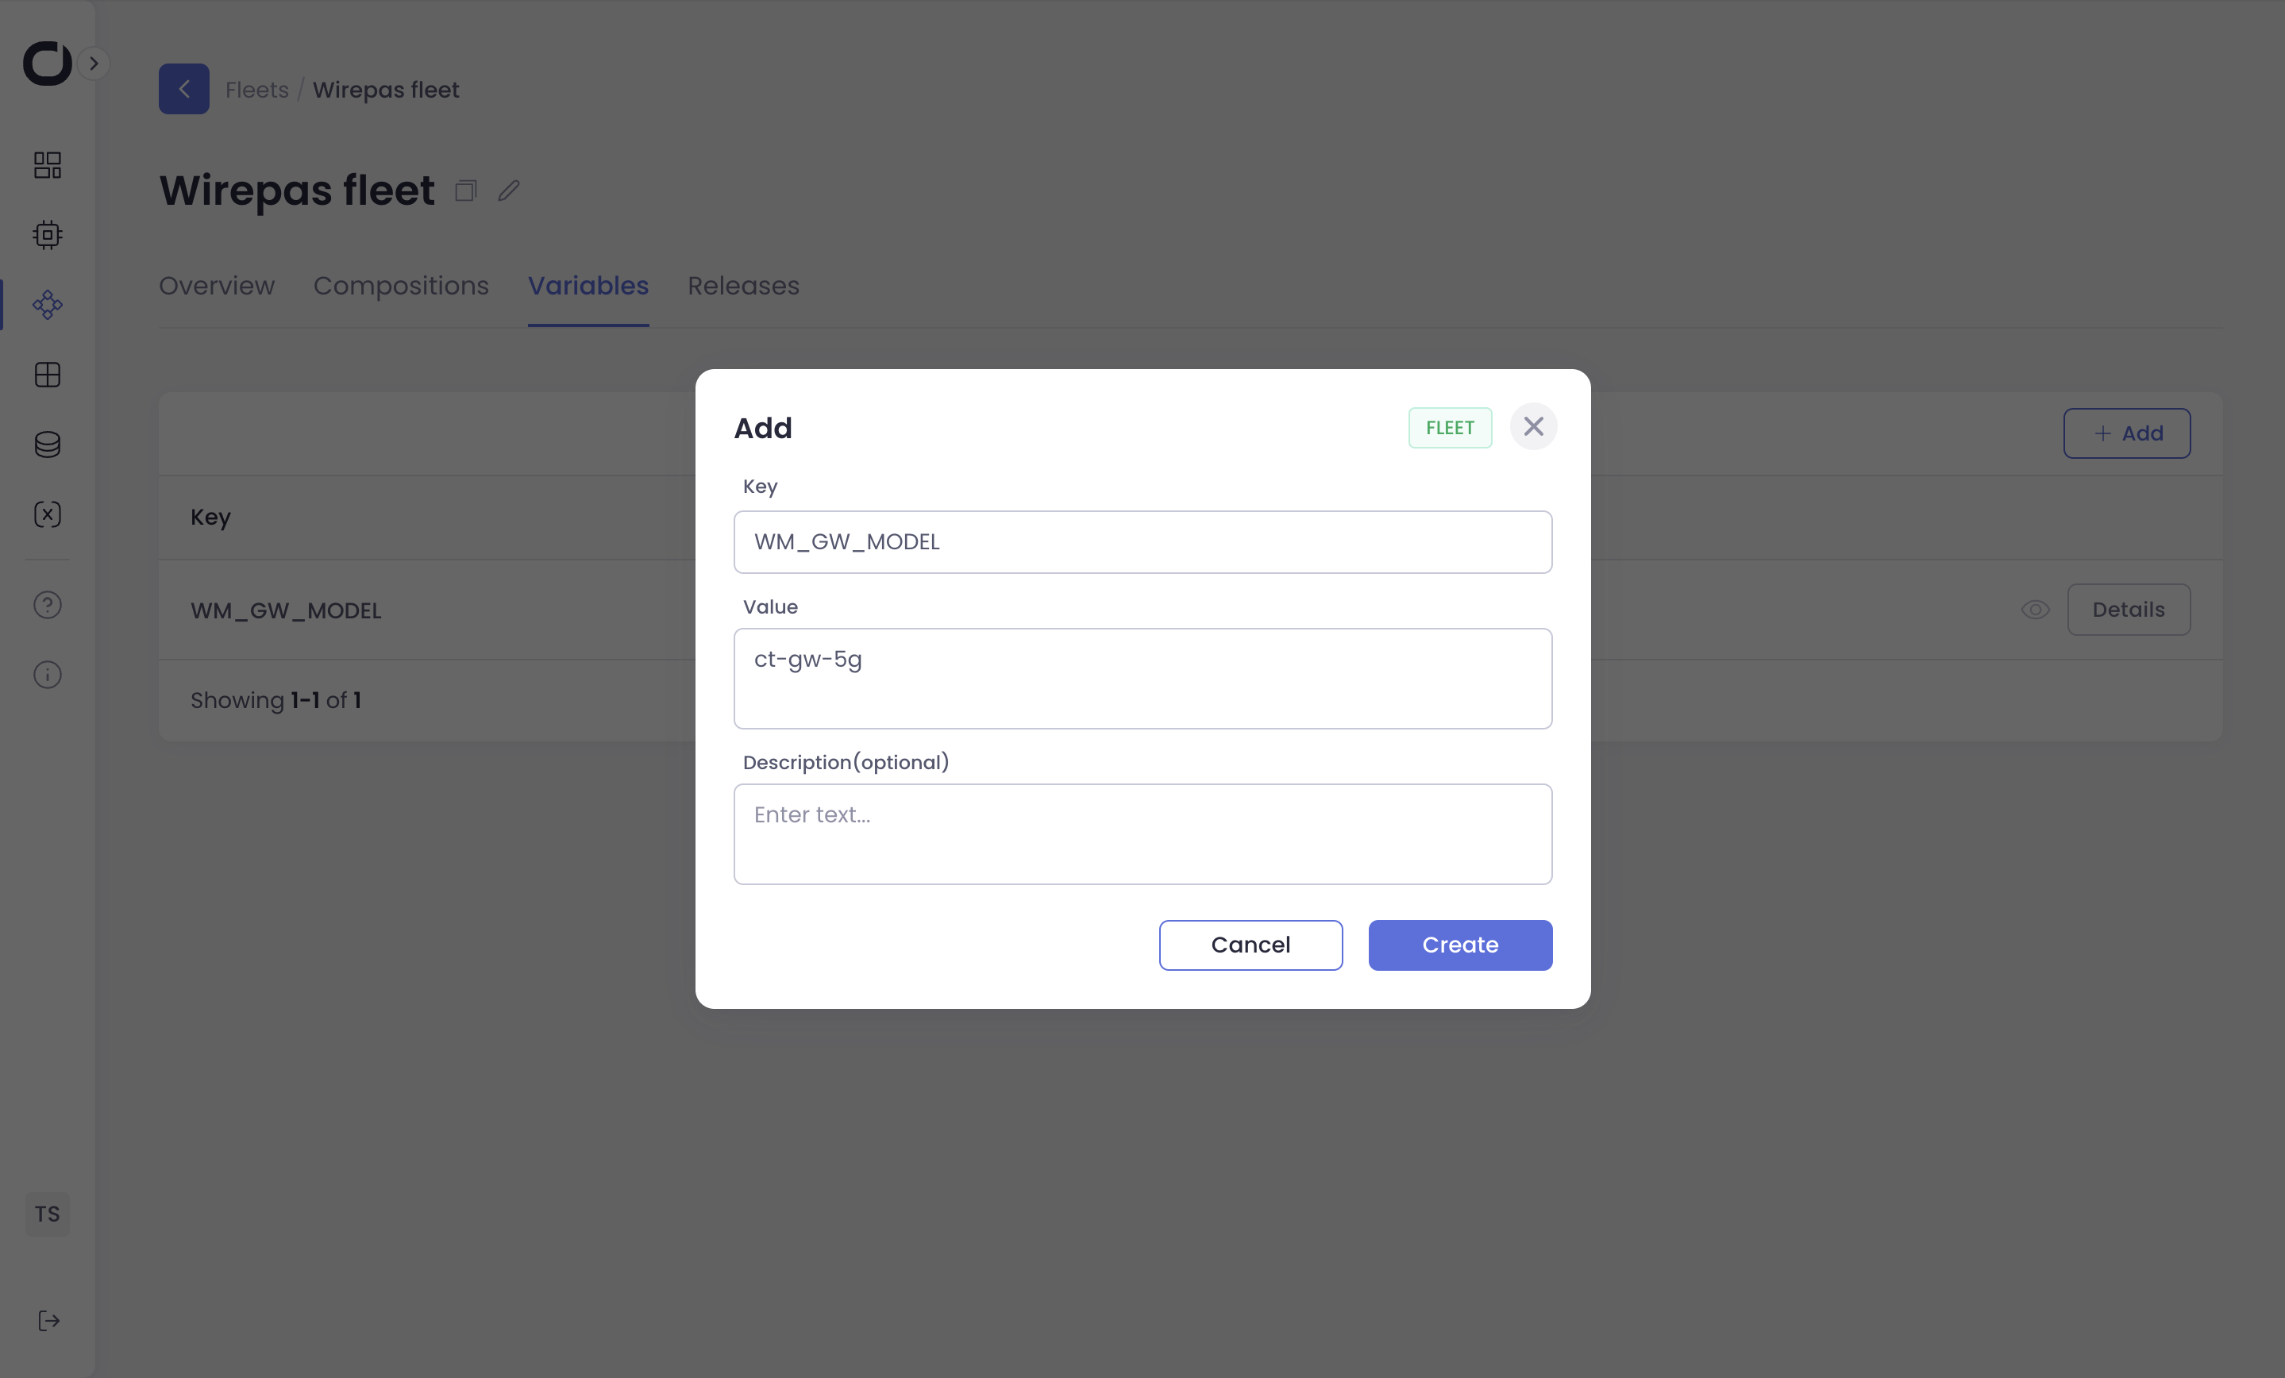Click the Create button in dialog

click(1459, 945)
